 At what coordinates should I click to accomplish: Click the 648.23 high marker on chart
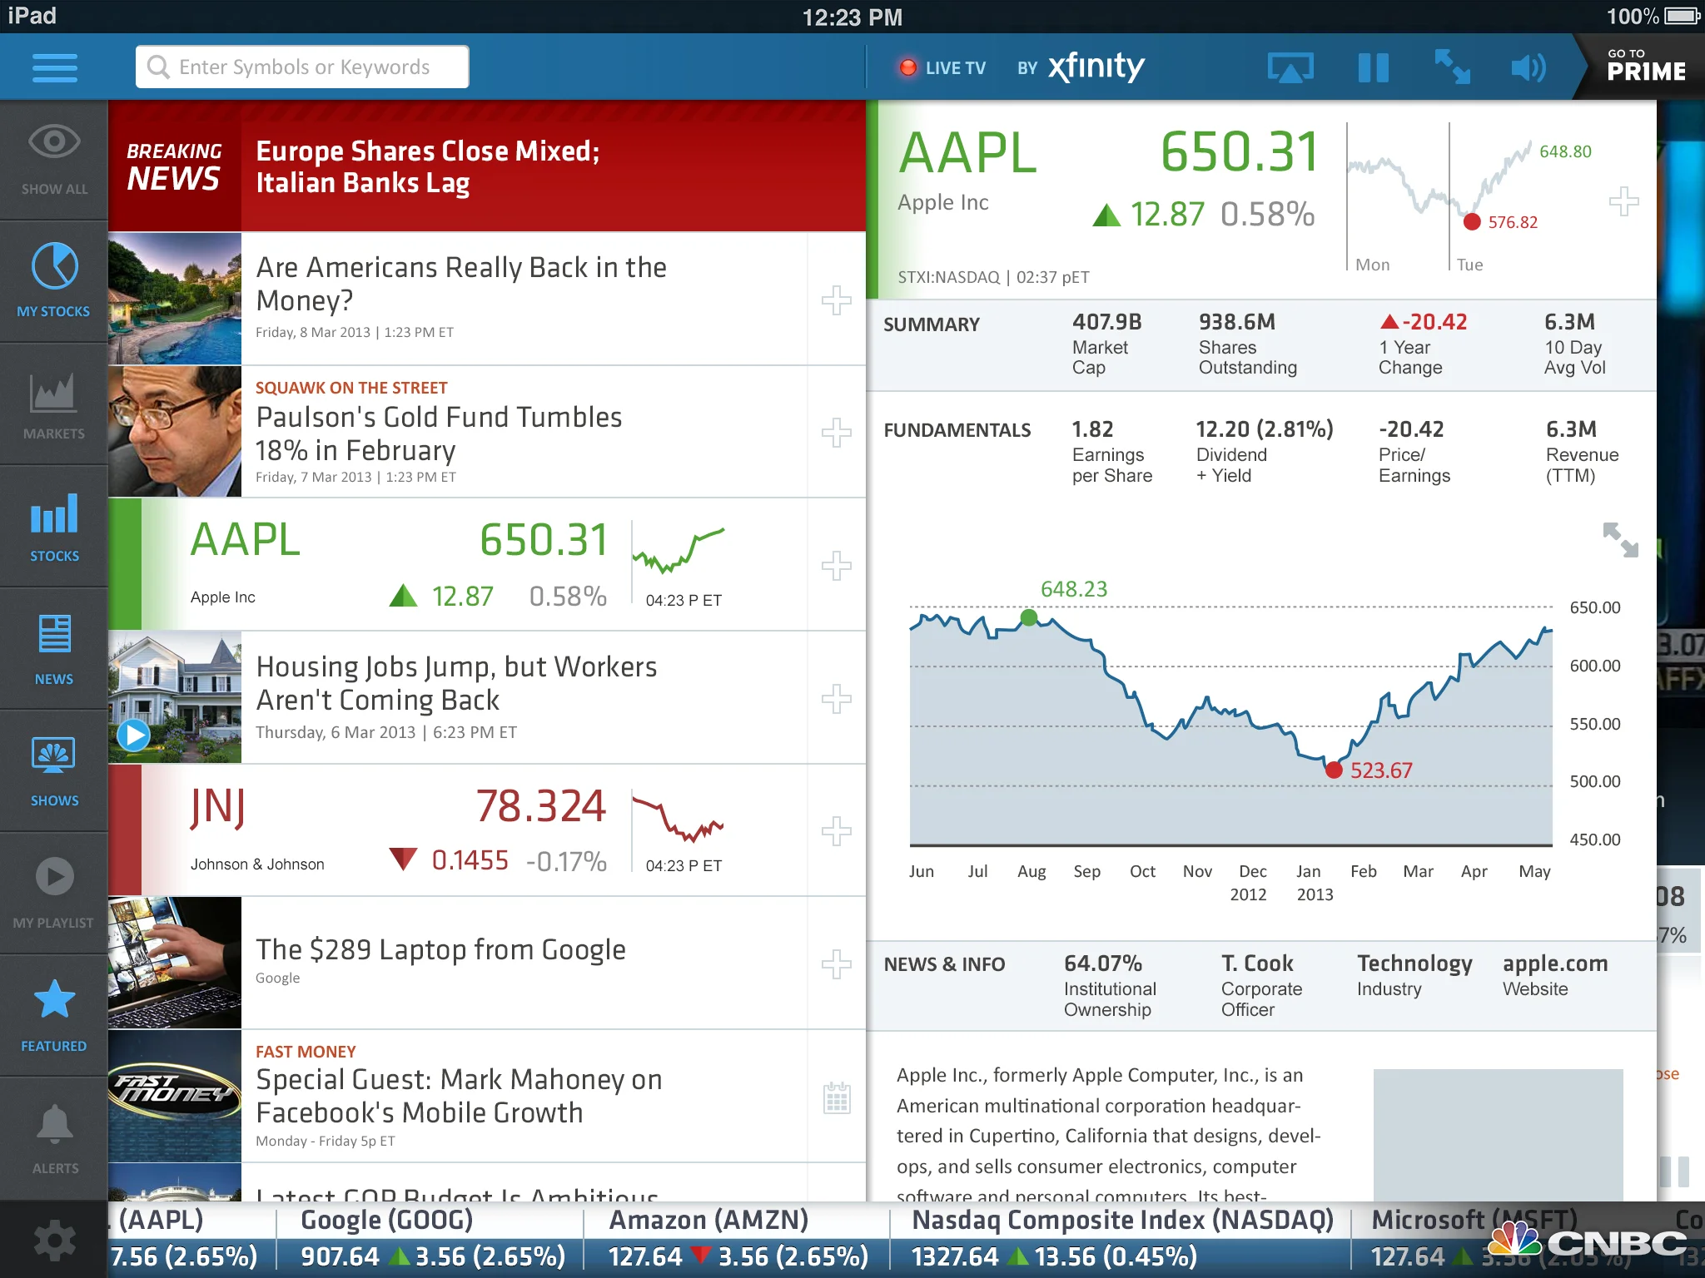[x=1029, y=617]
